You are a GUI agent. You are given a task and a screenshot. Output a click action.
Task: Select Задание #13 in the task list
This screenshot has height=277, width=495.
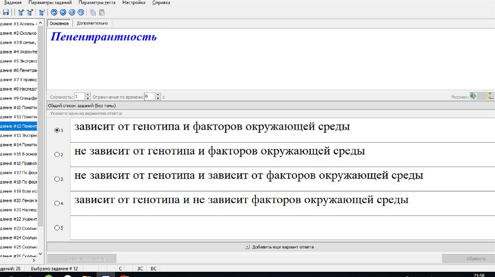tap(18, 136)
